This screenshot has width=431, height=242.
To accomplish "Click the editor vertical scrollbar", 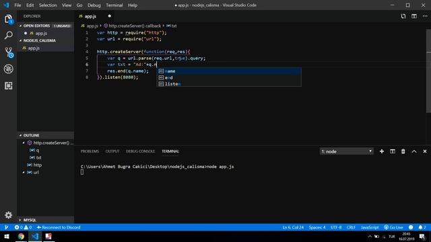I will (428, 71).
